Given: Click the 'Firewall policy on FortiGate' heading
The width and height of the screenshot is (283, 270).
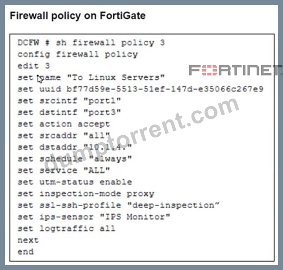Looking at the screenshot, I should coord(77,16).
